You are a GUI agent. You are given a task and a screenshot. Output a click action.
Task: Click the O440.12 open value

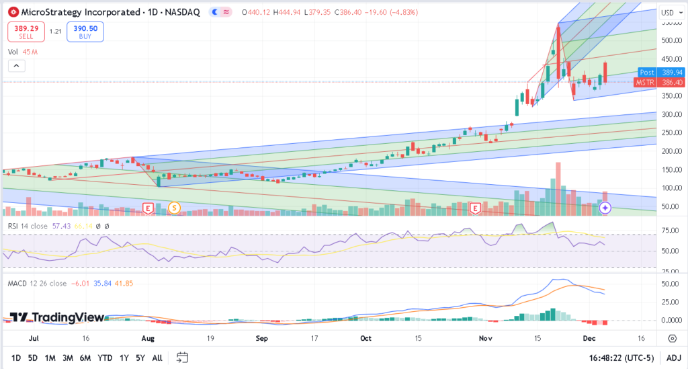click(256, 12)
